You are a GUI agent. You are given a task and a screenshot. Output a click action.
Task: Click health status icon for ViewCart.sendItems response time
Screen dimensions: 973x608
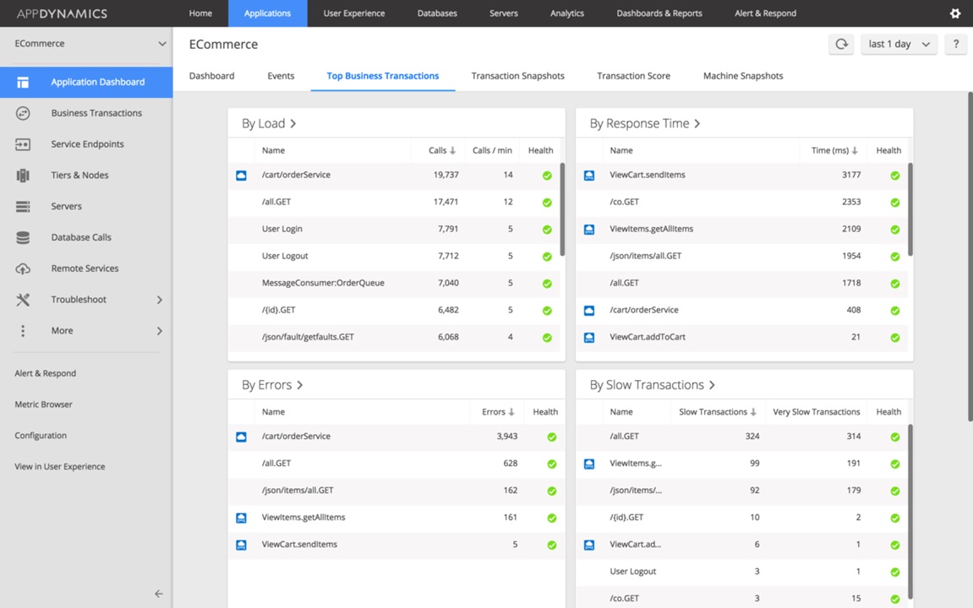click(895, 176)
